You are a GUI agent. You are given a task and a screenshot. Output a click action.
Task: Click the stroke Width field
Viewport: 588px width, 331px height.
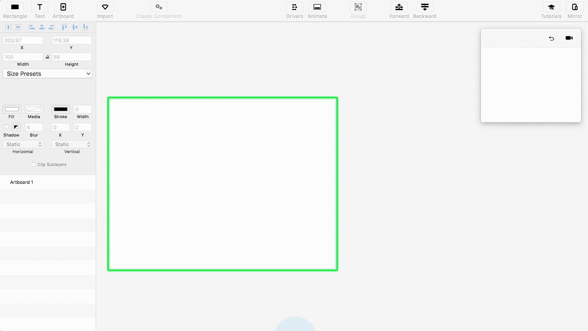pyautogui.click(x=83, y=109)
